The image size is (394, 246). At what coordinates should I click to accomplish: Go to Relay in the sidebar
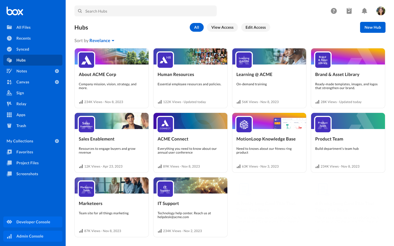(21, 104)
